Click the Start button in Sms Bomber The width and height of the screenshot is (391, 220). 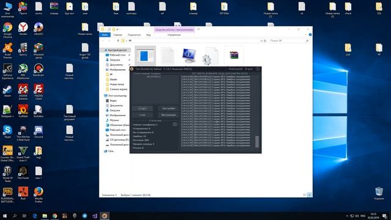pos(142,109)
